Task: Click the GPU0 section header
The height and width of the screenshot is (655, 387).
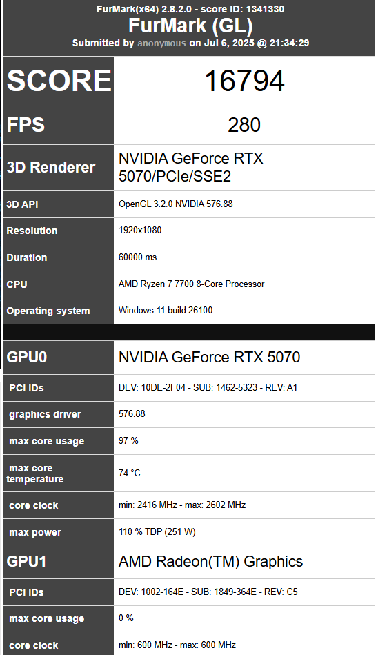Action: 27,357
